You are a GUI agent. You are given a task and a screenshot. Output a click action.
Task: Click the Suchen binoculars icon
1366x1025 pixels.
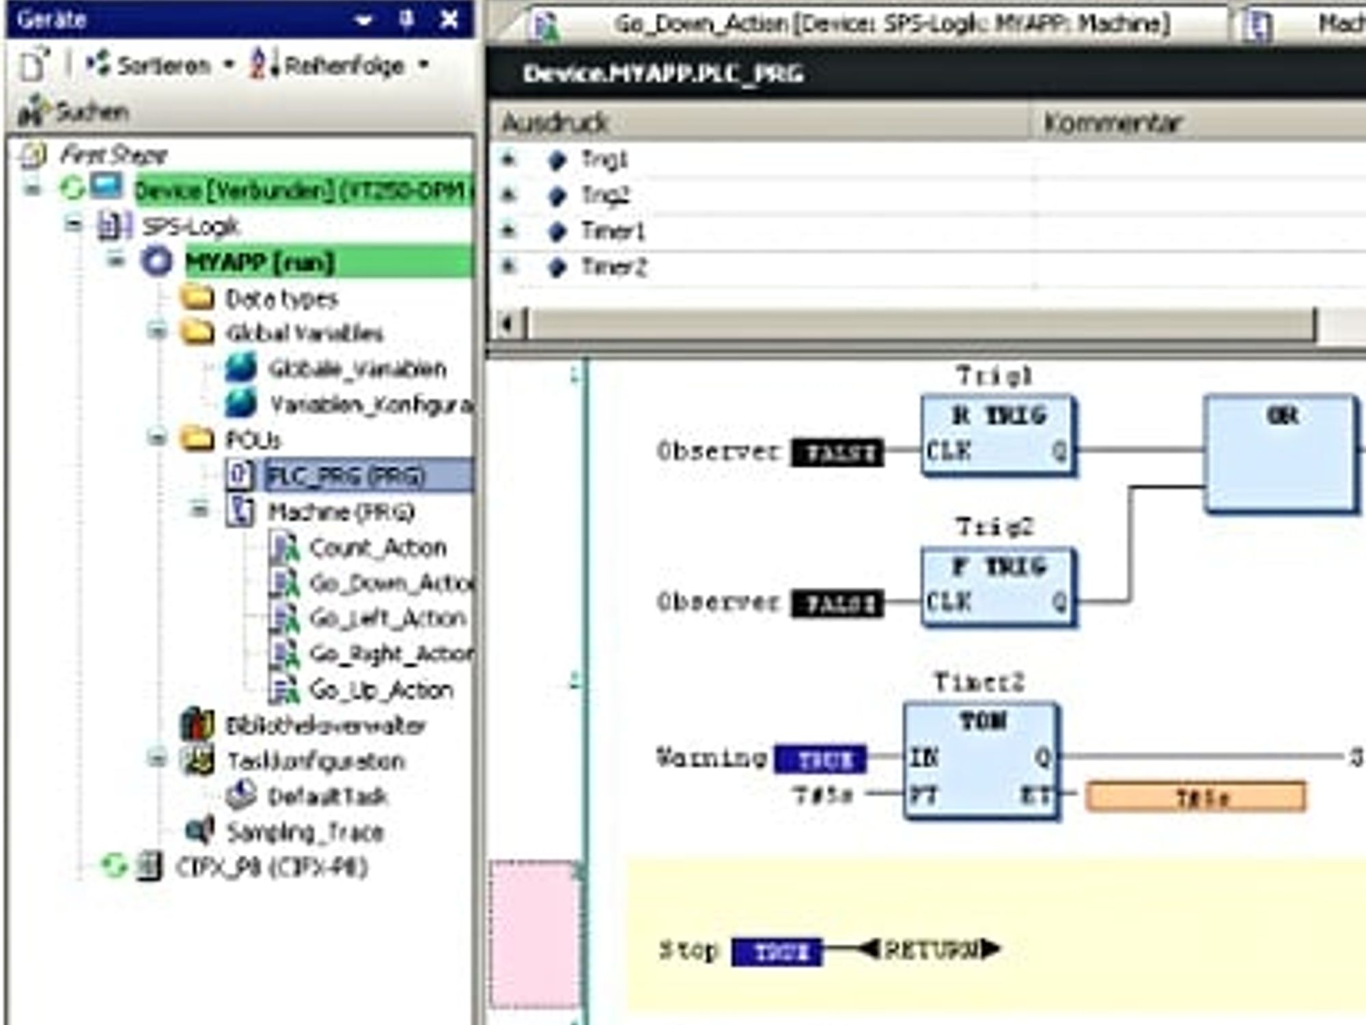click(33, 111)
